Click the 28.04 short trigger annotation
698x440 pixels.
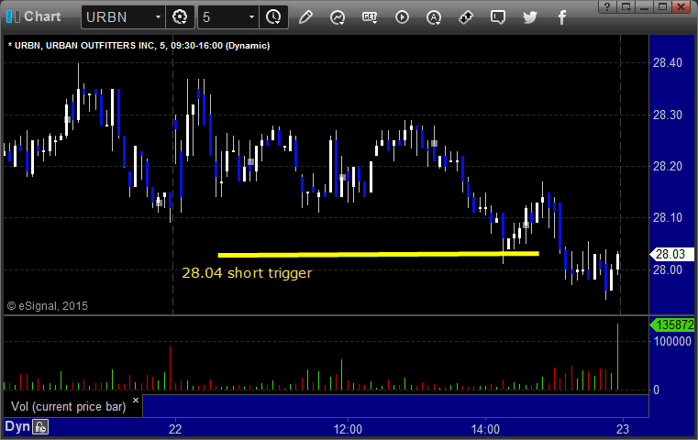point(247,273)
